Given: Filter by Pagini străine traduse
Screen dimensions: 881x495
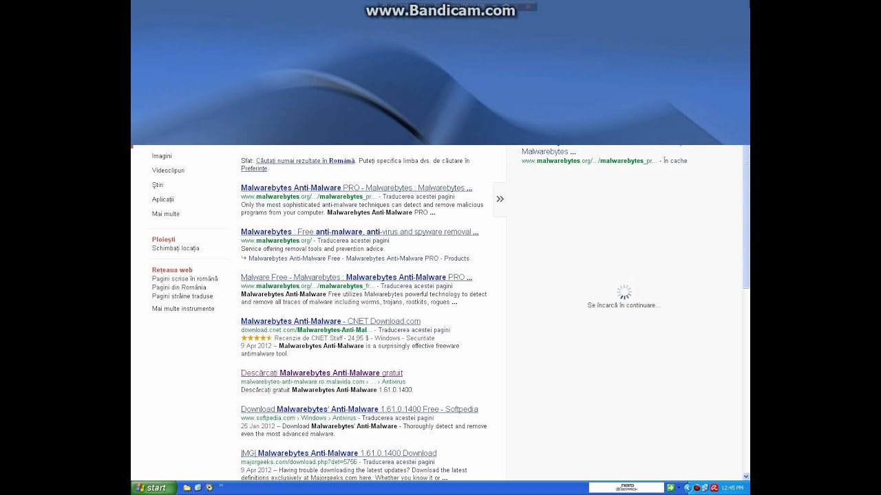Looking at the screenshot, I should [182, 296].
